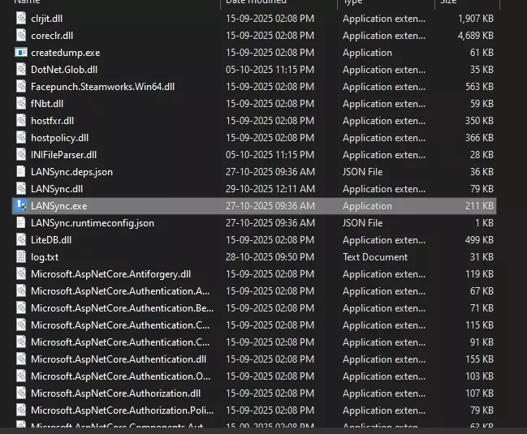The height and width of the screenshot is (434, 527).
Task: Select the file name clrjit.dll
Action: pos(46,19)
